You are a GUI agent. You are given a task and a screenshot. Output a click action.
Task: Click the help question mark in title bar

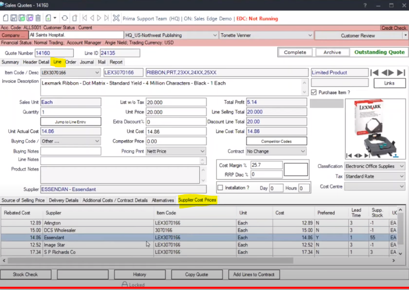[365, 5]
